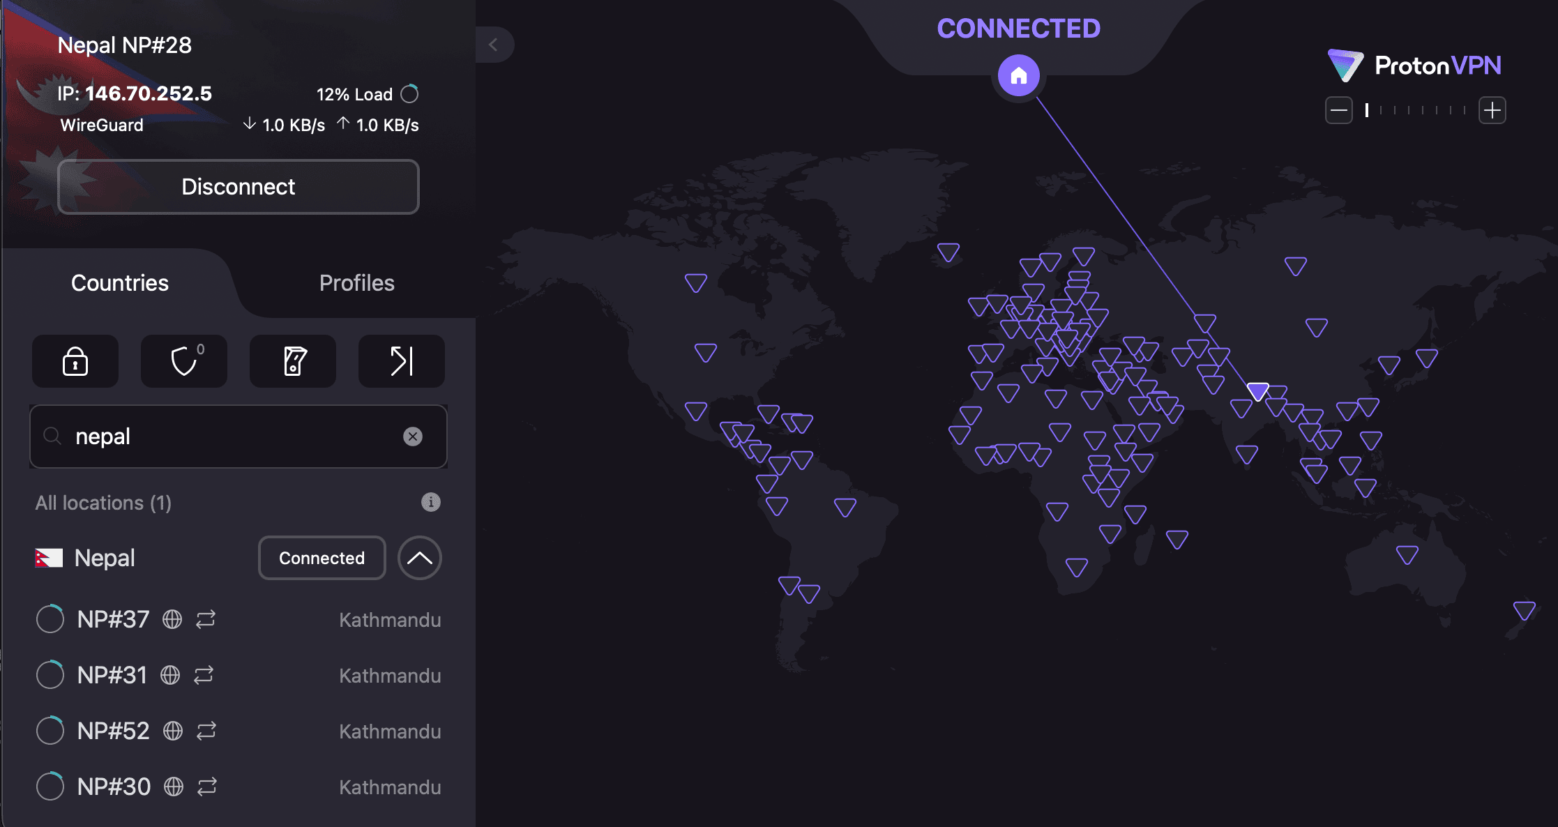Zoom in the map with plus
This screenshot has width=1558, height=827.
click(x=1492, y=110)
